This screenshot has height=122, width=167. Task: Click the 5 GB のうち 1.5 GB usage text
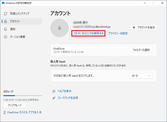[x=21, y=100]
